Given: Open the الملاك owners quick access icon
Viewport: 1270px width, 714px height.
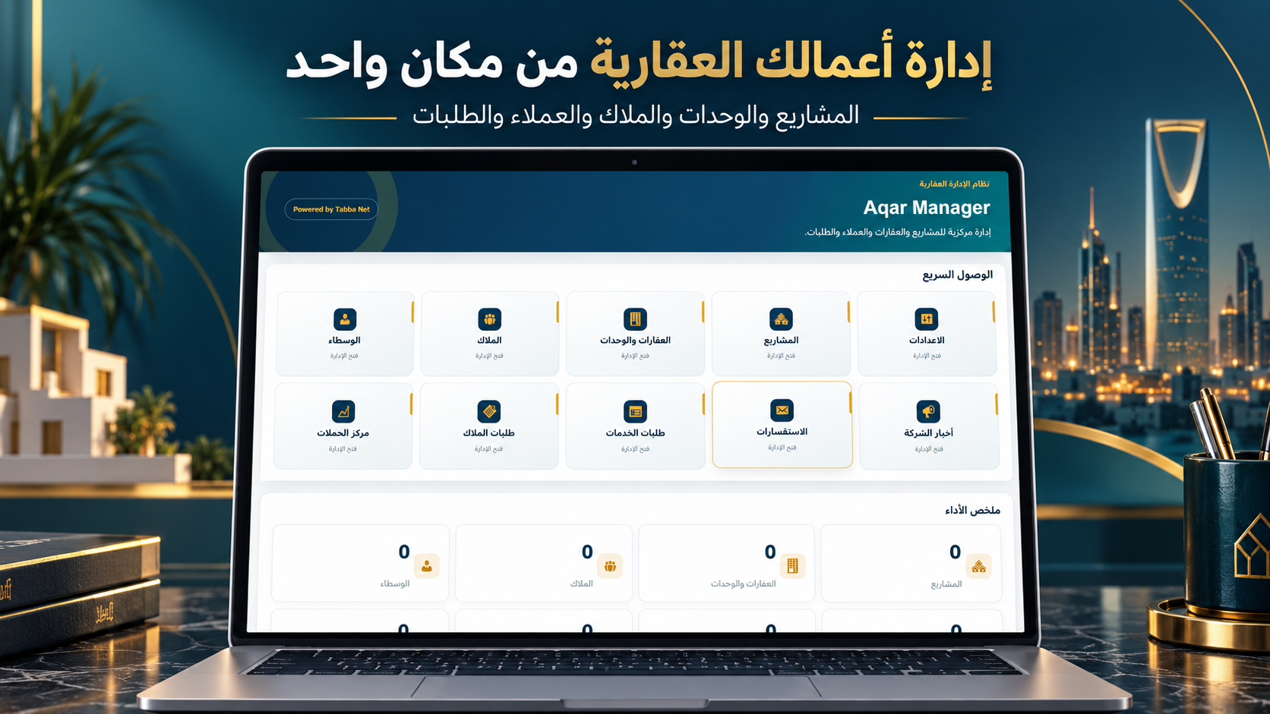Looking at the screenshot, I should point(490,319).
